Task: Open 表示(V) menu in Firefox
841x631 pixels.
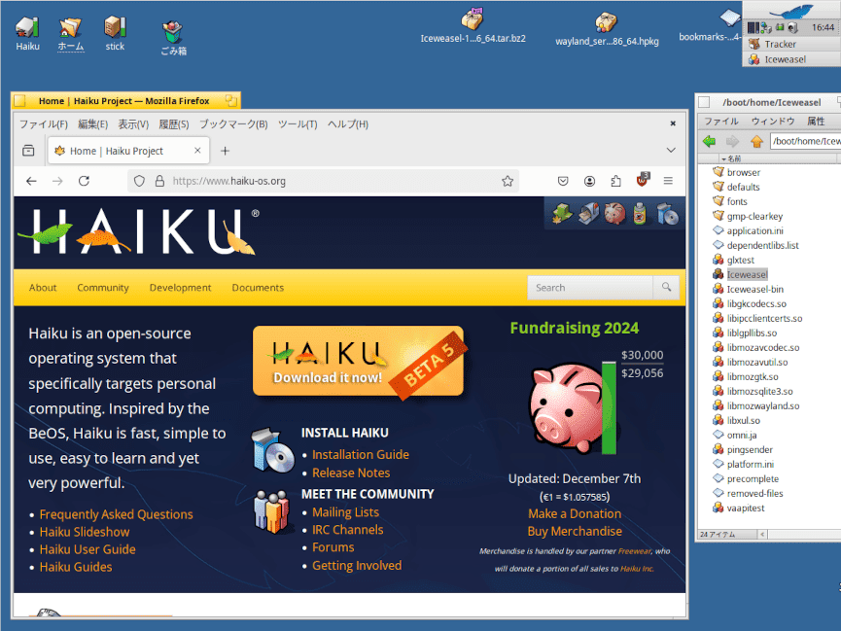Action: click(133, 124)
